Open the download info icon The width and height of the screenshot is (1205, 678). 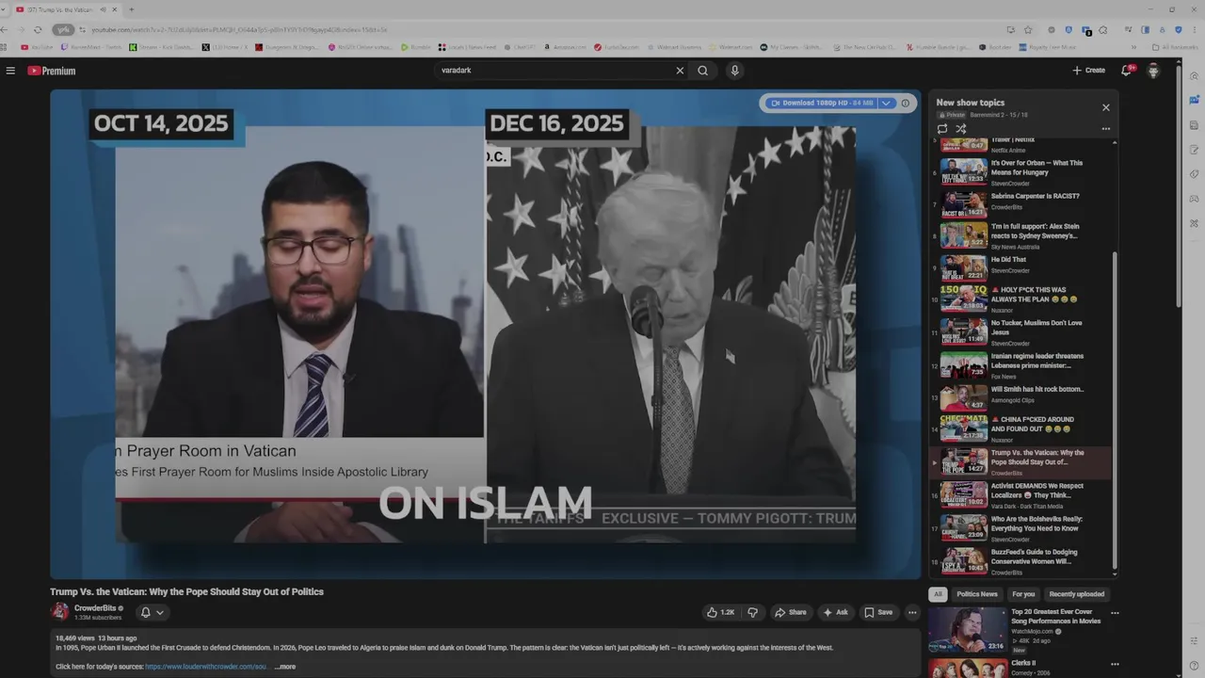pyautogui.click(x=906, y=103)
